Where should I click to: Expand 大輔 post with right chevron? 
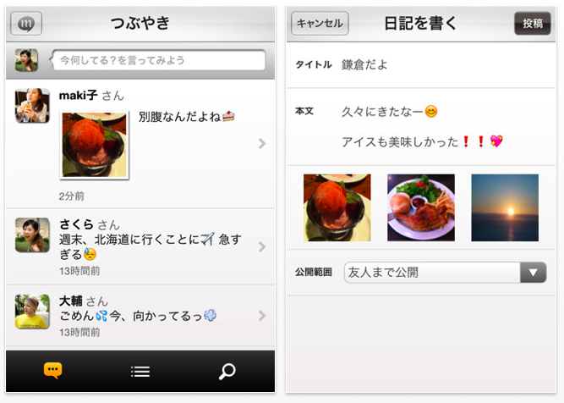pos(262,316)
